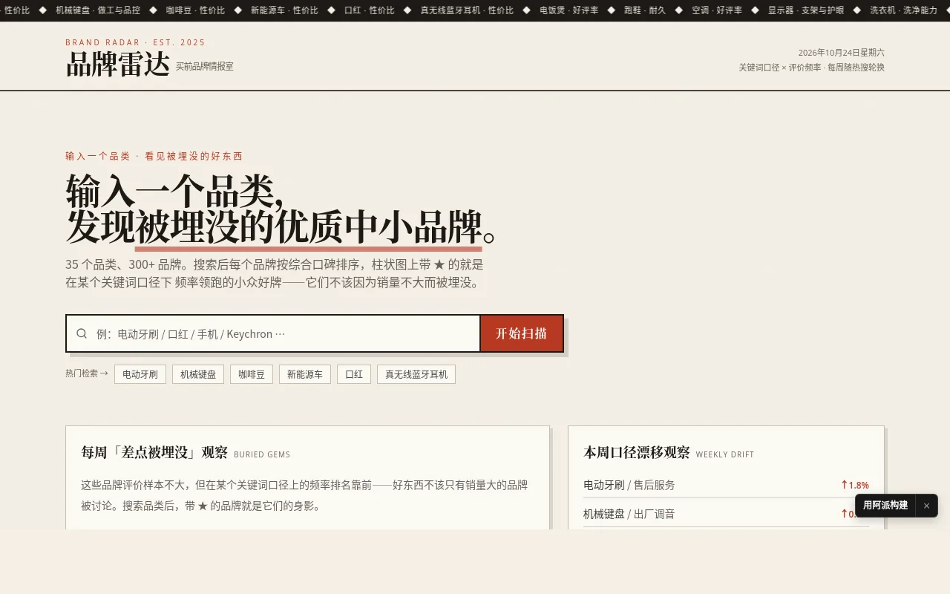Click the BURIED GEMS label
This screenshot has width=950, height=594.
click(x=262, y=454)
